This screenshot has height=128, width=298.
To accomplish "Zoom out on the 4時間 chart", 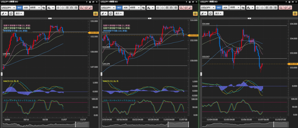I will click(x=162, y=8).
